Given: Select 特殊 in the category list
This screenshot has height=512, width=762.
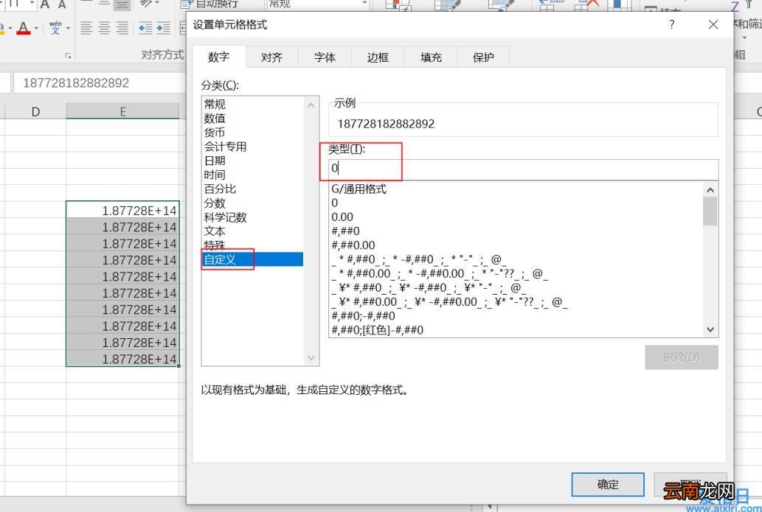Looking at the screenshot, I should coord(215,245).
